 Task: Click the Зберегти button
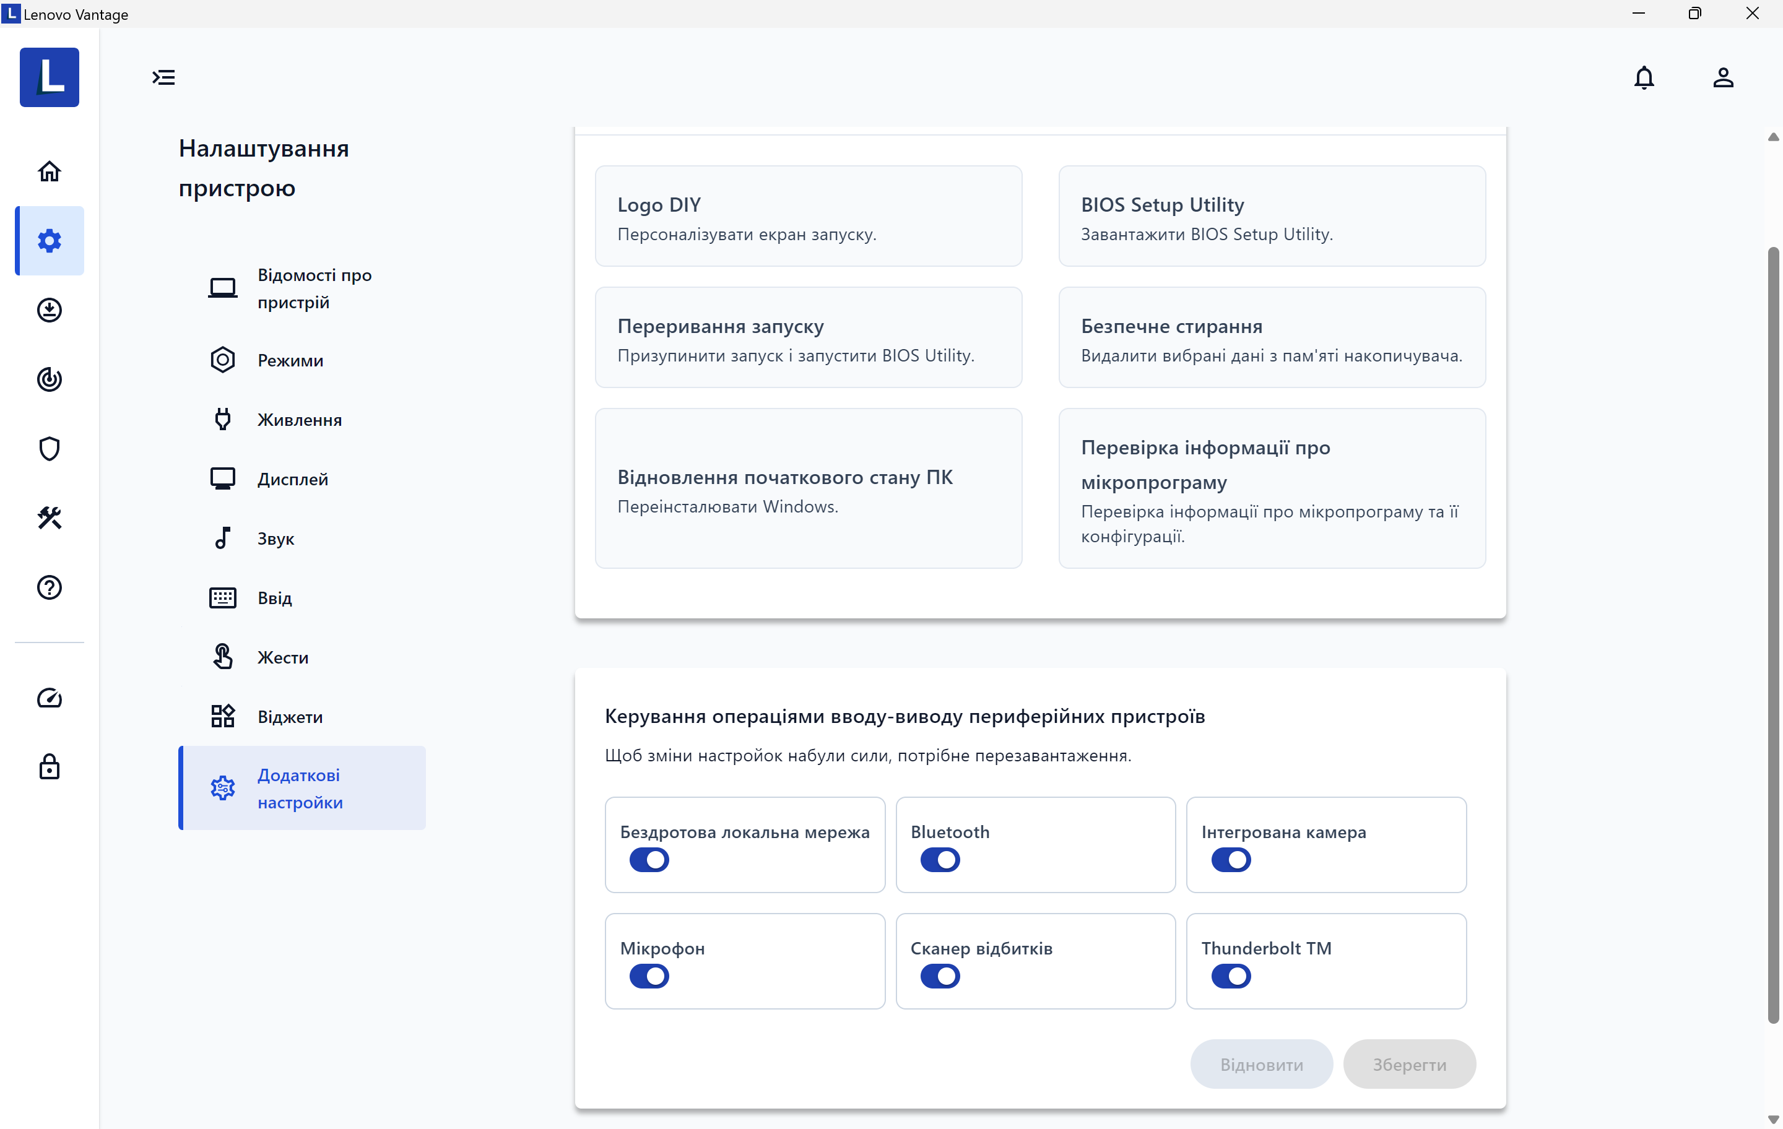point(1409,1064)
